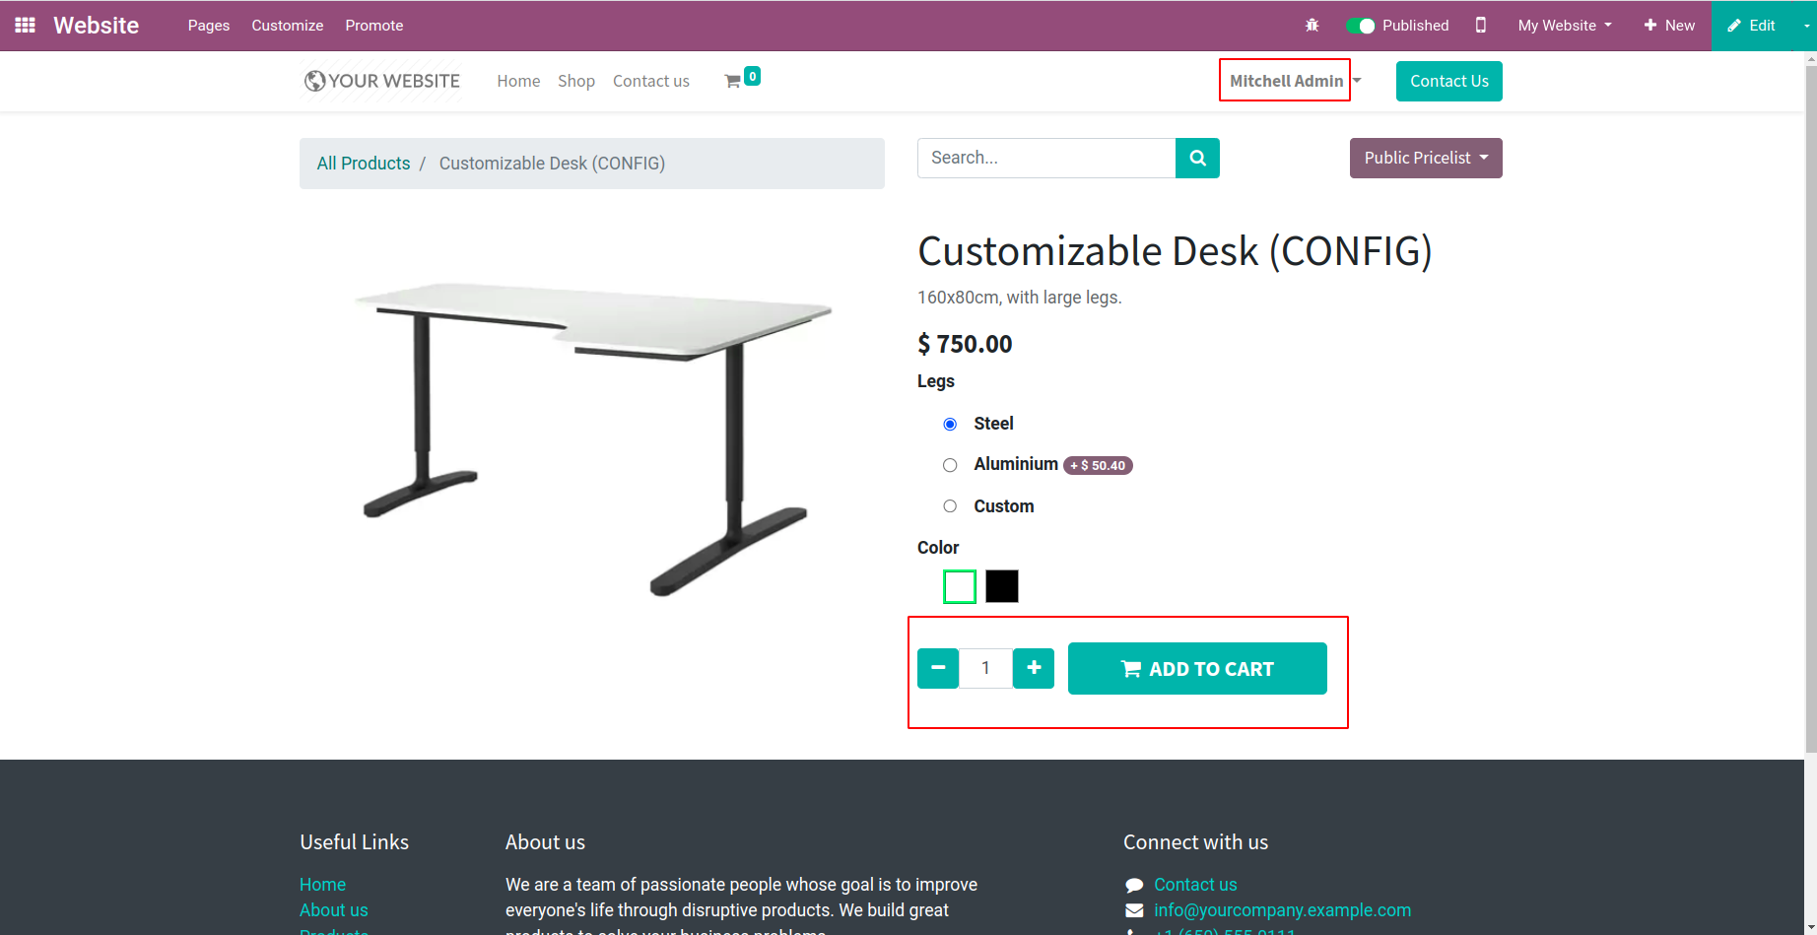The height and width of the screenshot is (935, 1817).
Task: Increase quantity with the plus button
Action: click(x=1034, y=668)
